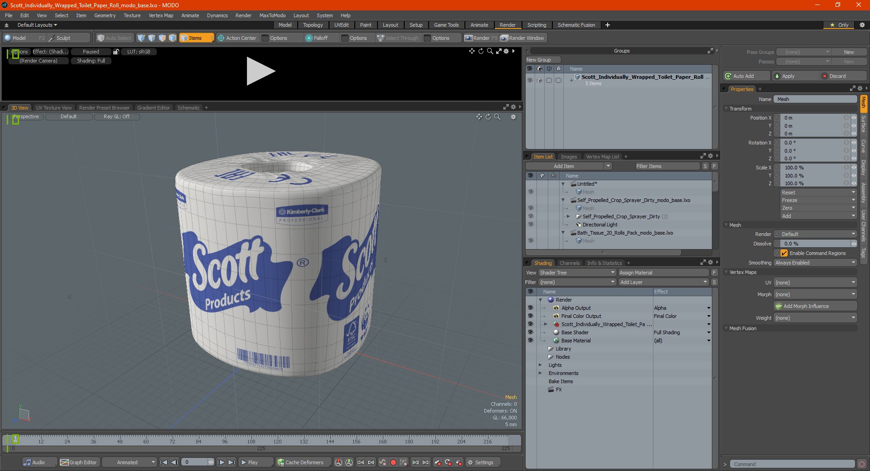Activate the Action Center tool
This screenshot has width=870, height=471.
coord(237,38)
